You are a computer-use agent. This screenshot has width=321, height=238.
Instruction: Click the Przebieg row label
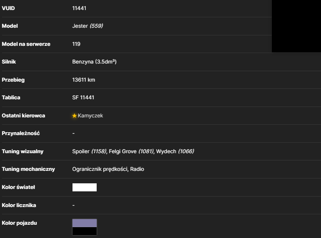13,80
